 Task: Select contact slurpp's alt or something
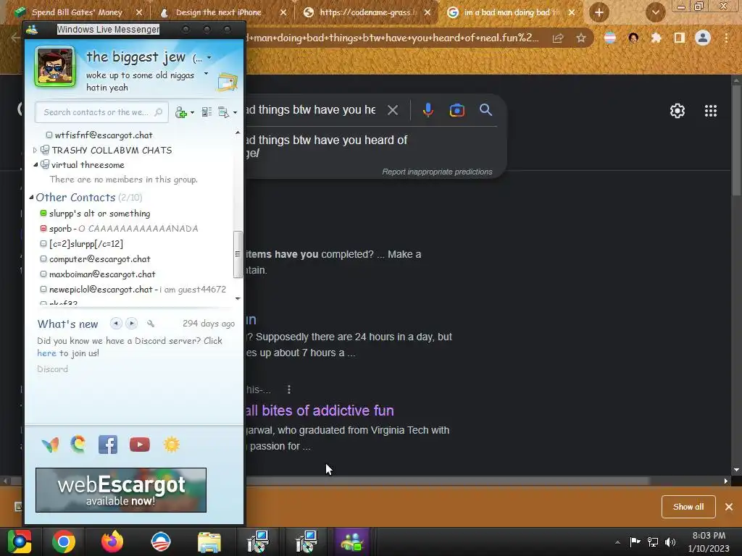click(x=99, y=214)
